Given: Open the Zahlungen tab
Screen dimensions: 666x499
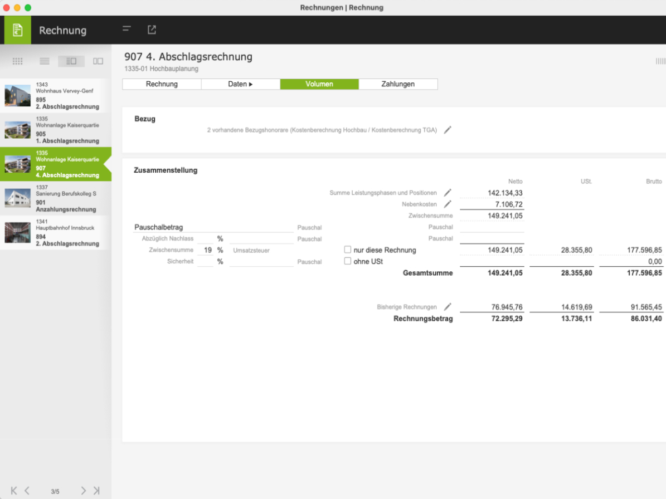Looking at the screenshot, I should tap(398, 84).
